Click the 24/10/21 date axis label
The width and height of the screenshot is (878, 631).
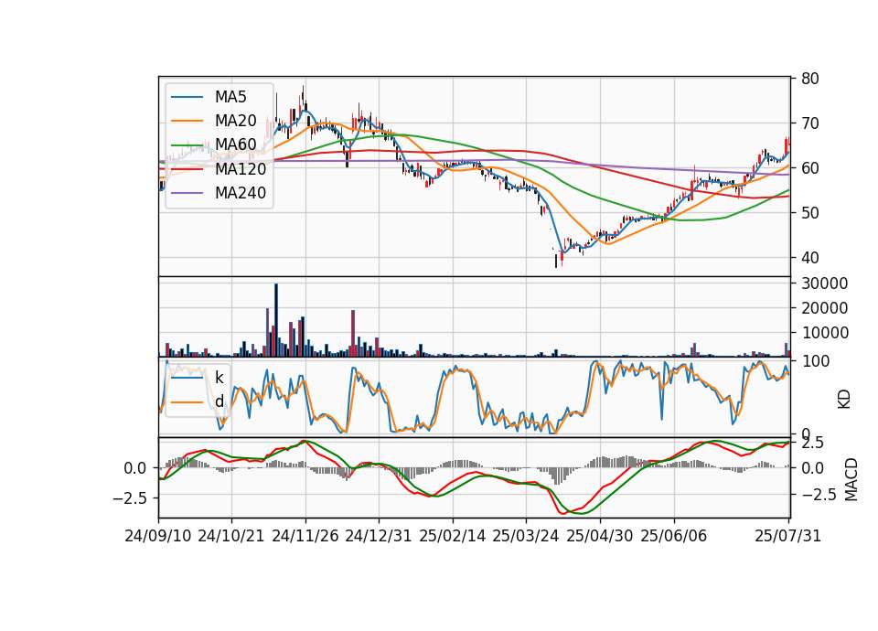click(231, 536)
